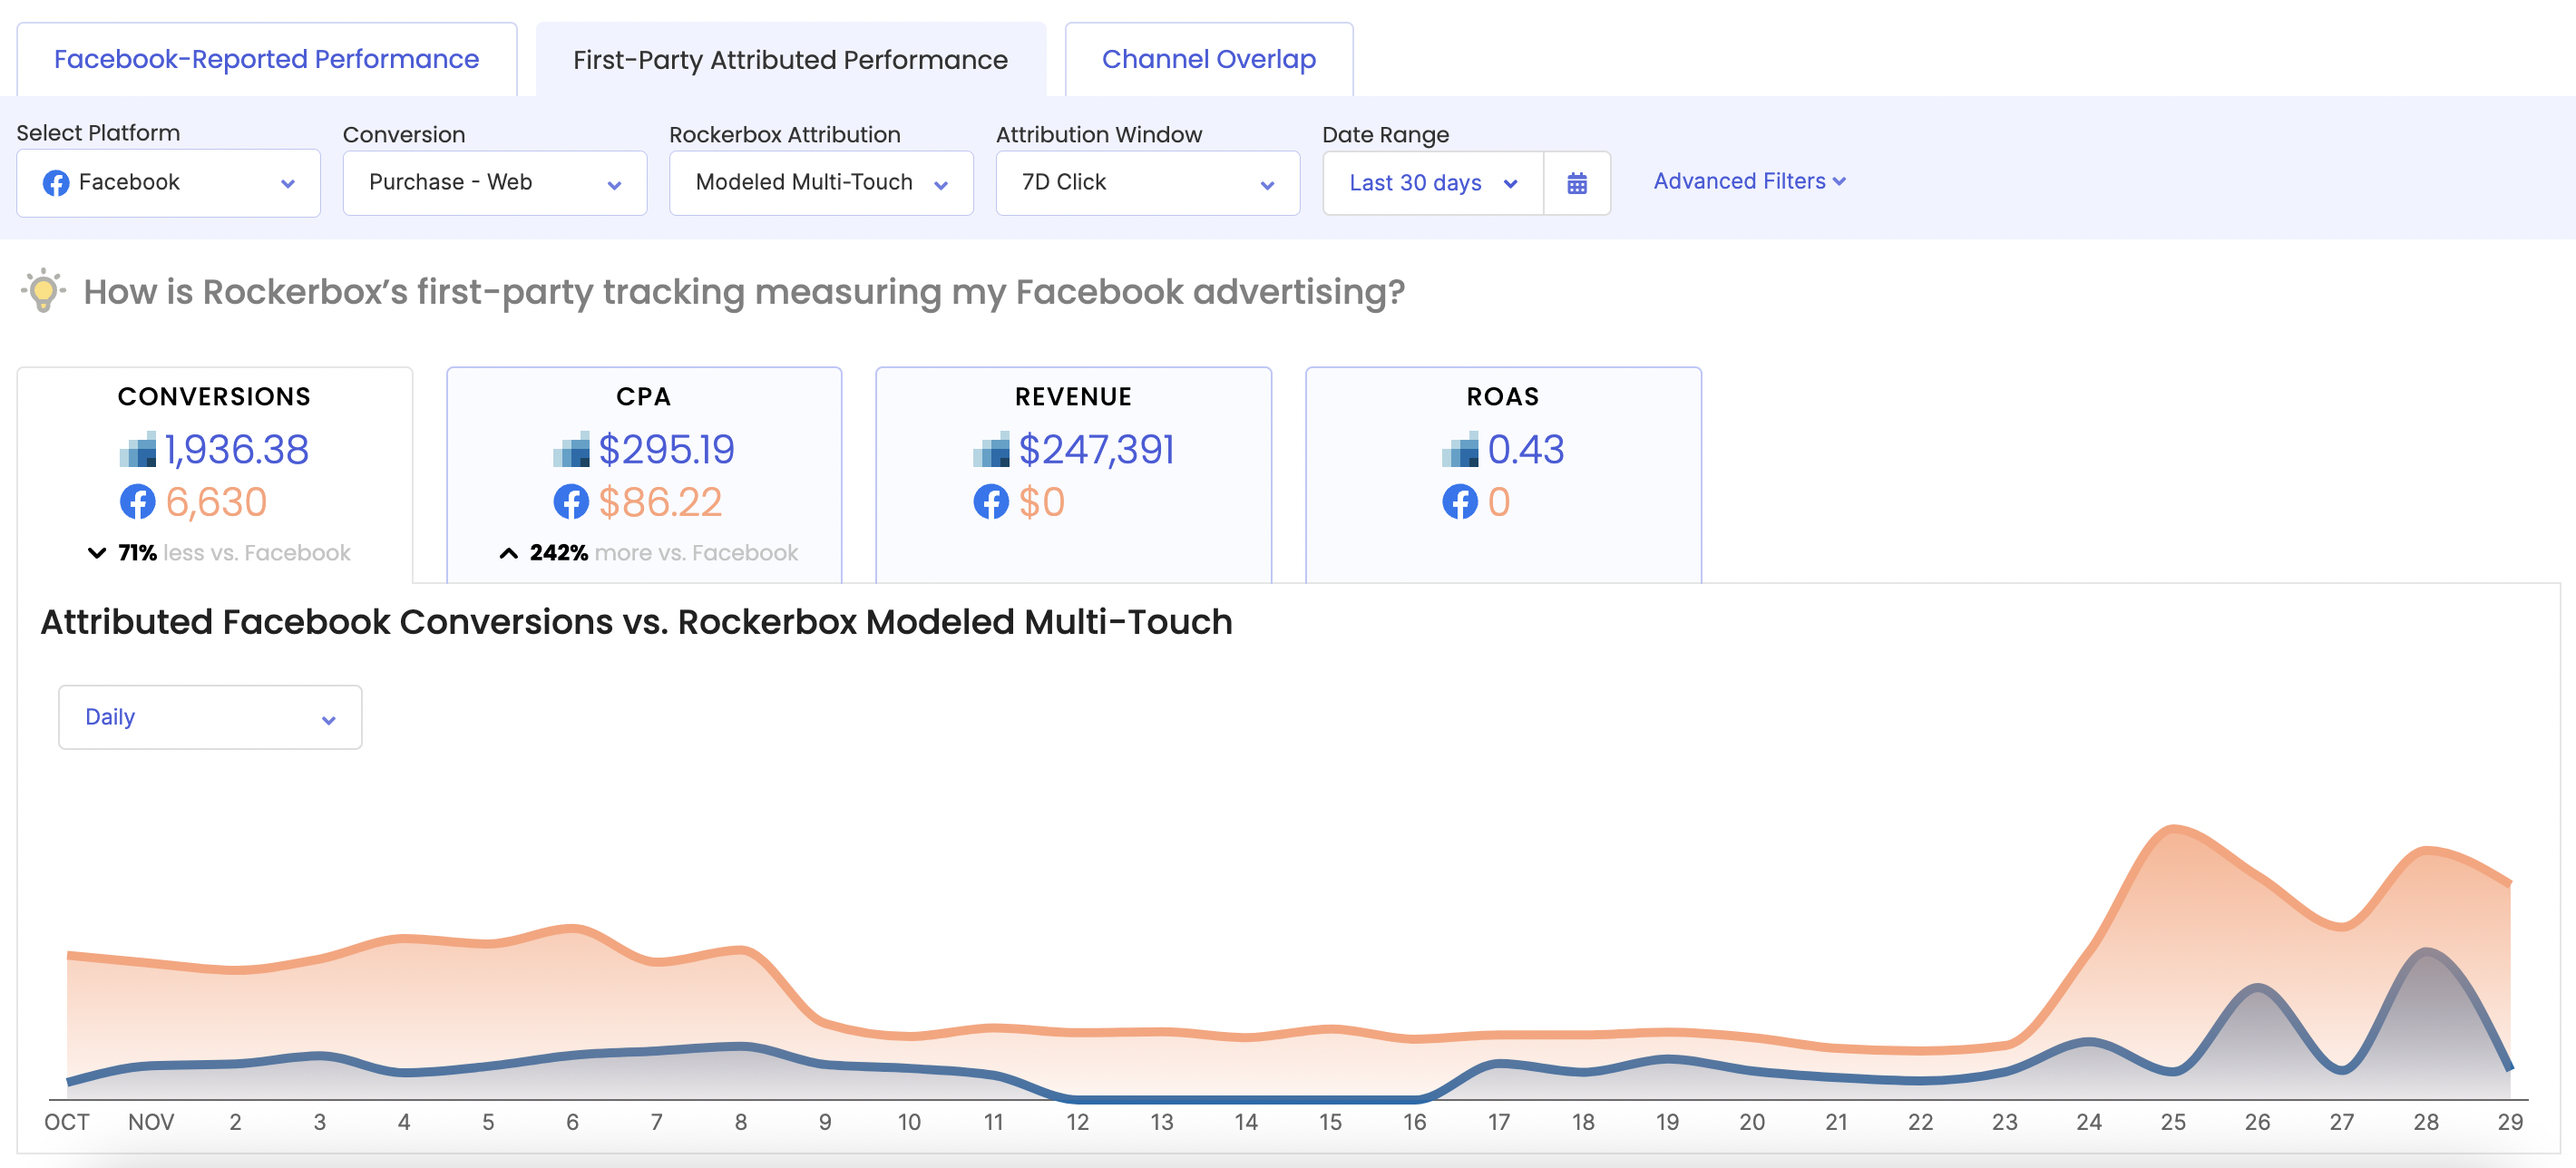
Task: Click the $86.22 Facebook CPA value
Action: 660,502
